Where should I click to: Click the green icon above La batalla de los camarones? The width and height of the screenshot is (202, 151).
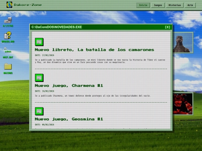click(39, 42)
